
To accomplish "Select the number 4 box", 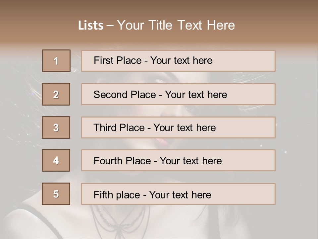I will pos(56,161).
